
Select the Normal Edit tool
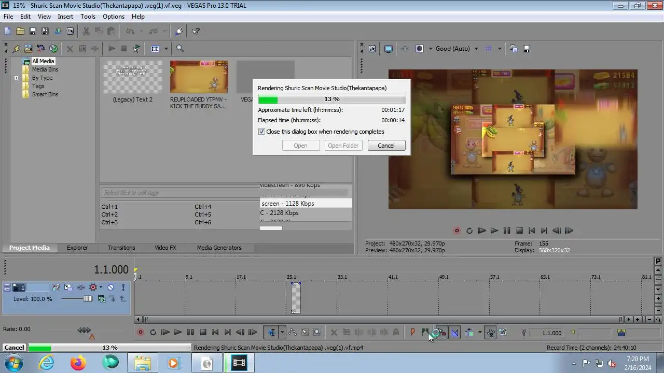pos(271,333)
